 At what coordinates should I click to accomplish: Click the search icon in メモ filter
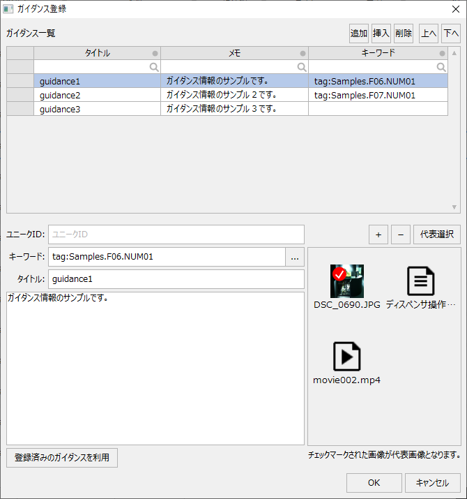(302, 67)
